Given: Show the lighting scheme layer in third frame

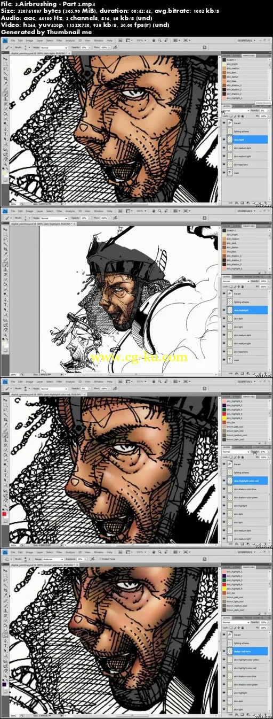Looking at the screenshot, I should click(224, 473).
